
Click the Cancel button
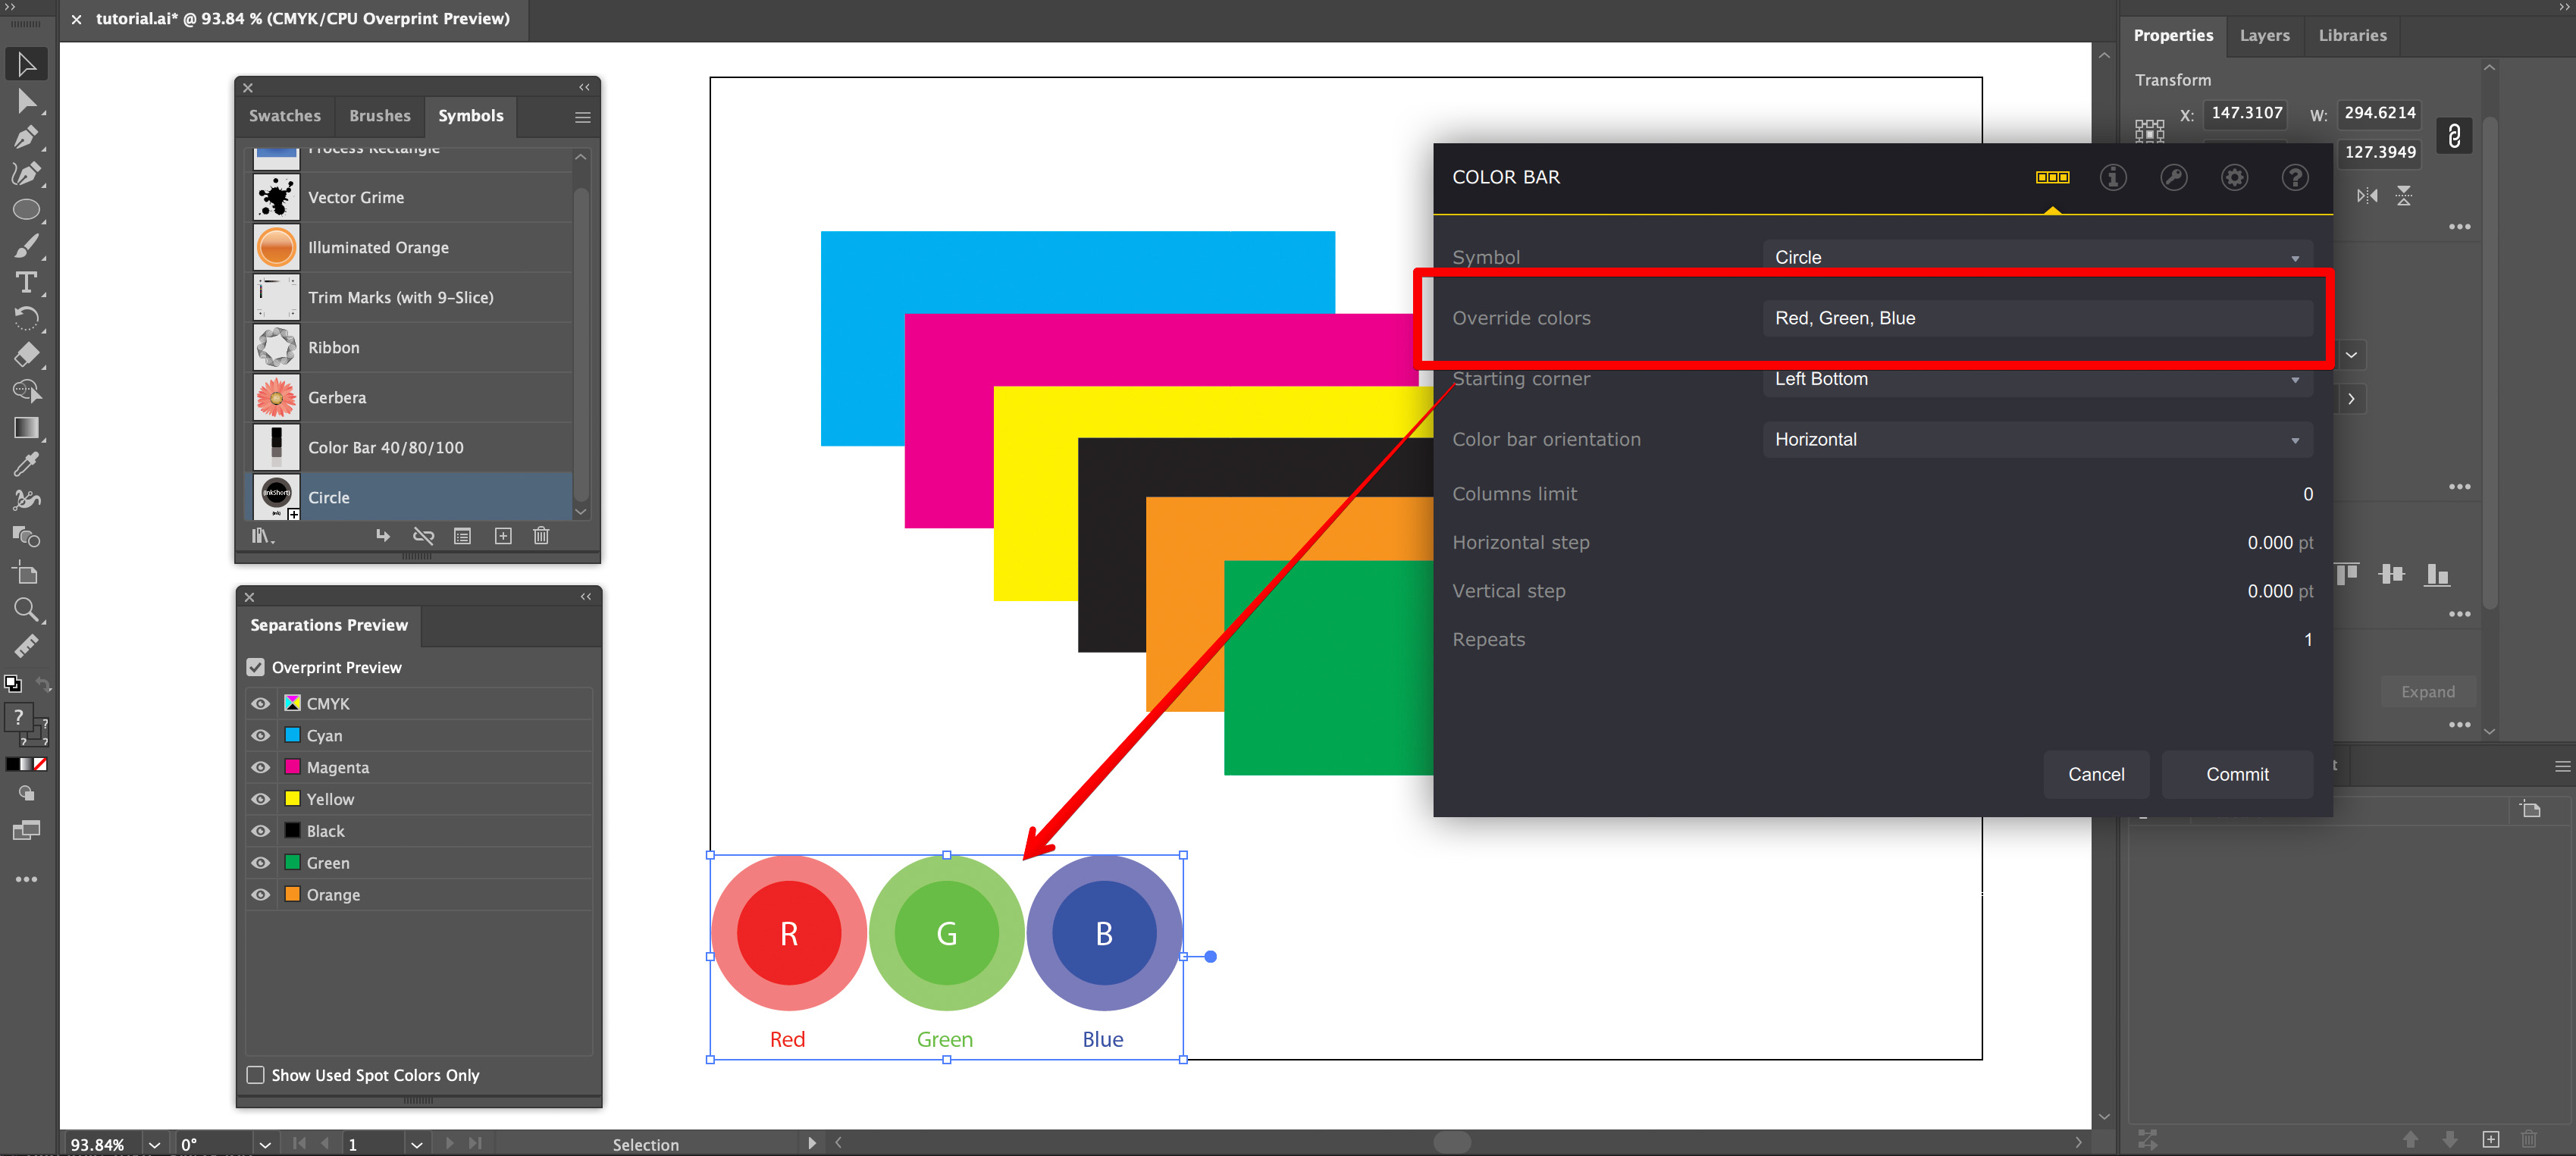click(2095, 774)
